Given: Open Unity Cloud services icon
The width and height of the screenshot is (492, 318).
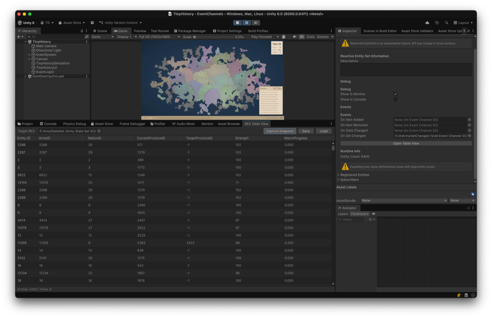Looking at the screenshot, I should click(427, 23).
